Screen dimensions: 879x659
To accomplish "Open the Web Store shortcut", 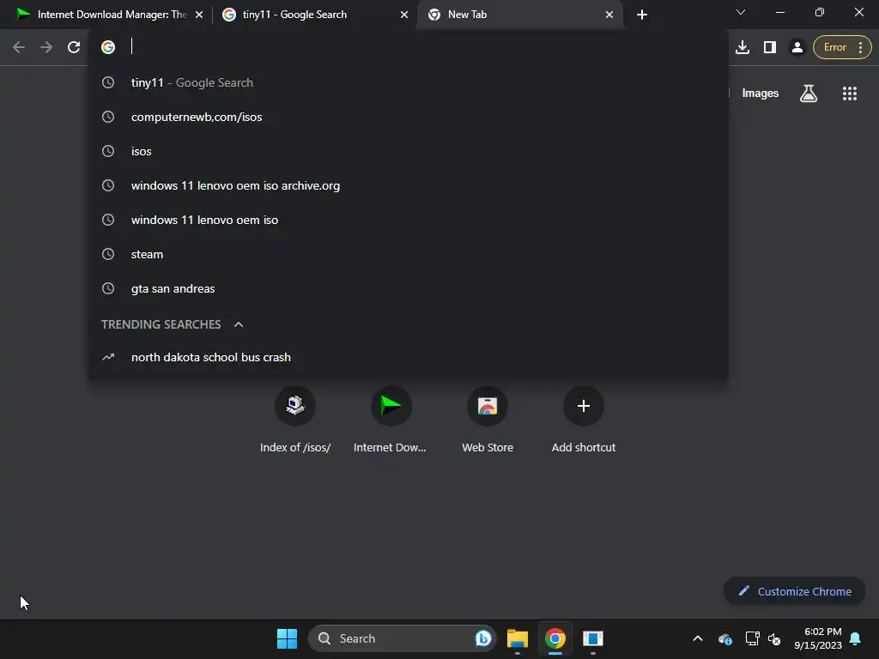I will (x=488, y=420).
